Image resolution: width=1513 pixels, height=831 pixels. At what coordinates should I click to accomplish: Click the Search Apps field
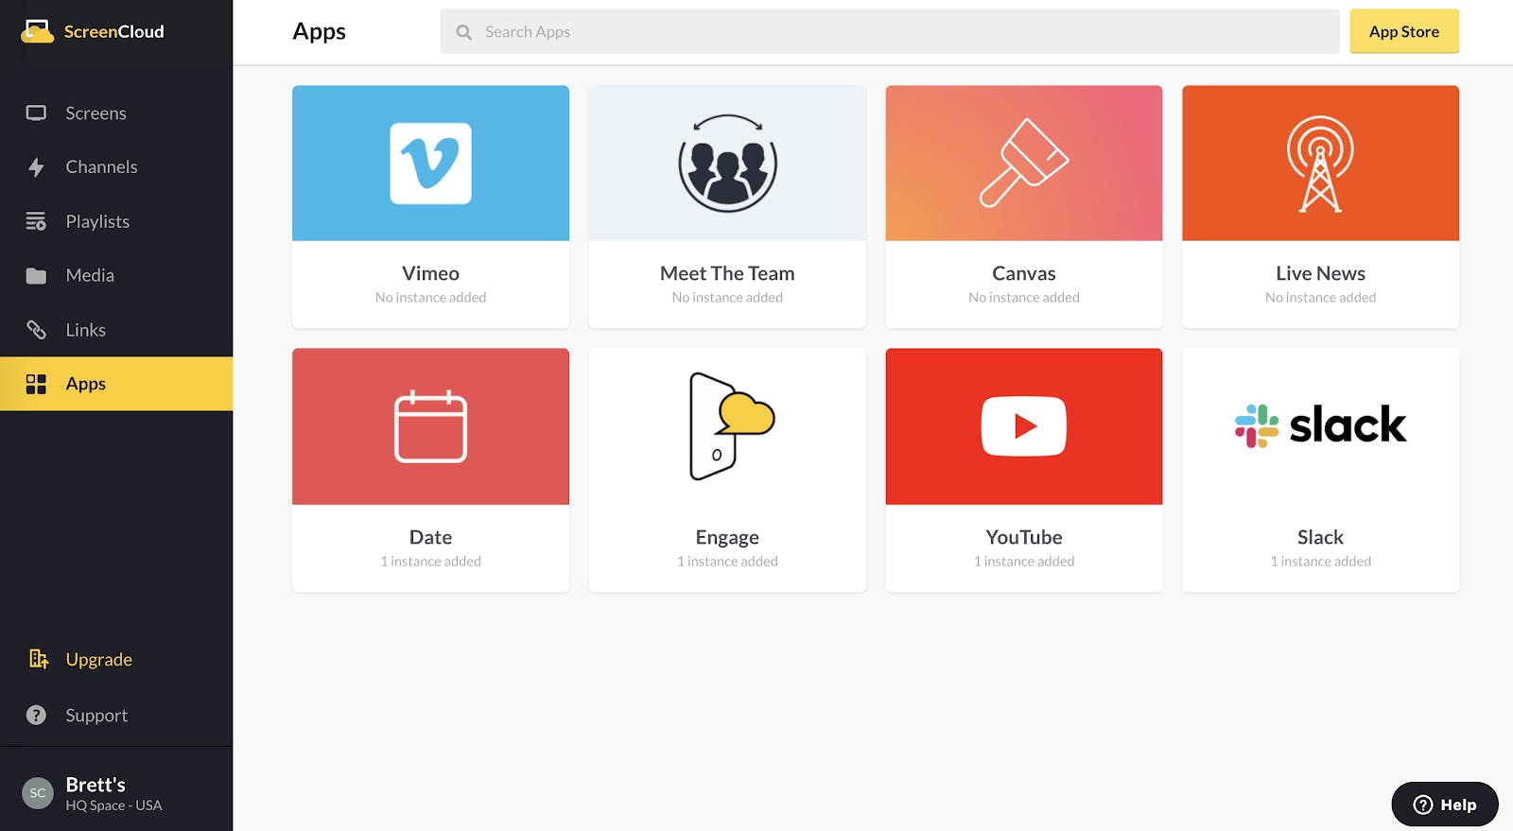[890, 31]
